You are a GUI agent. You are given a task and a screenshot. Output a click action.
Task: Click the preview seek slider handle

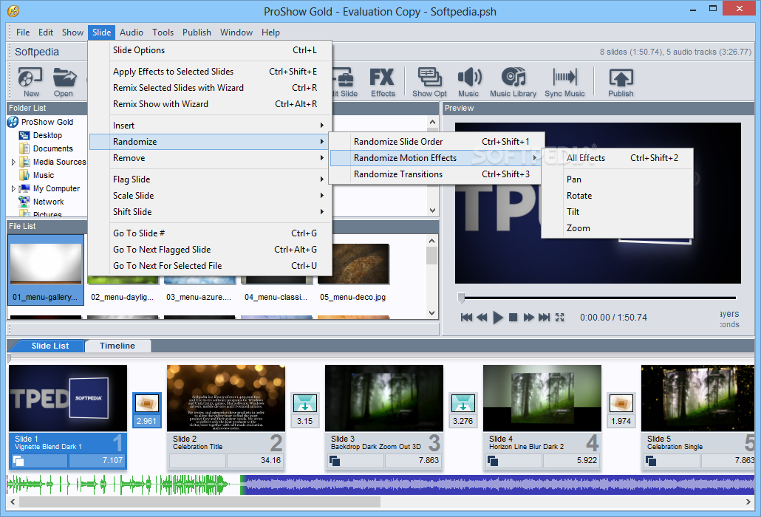pos(461,298)
